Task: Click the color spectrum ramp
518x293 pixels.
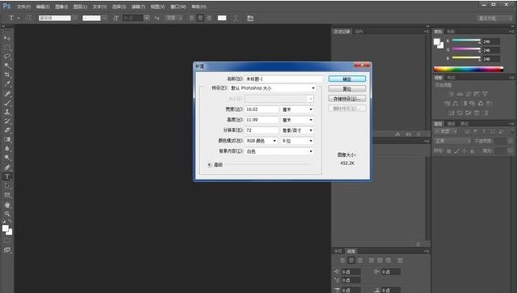Action: pyautogui.click(x=469, y=69)
